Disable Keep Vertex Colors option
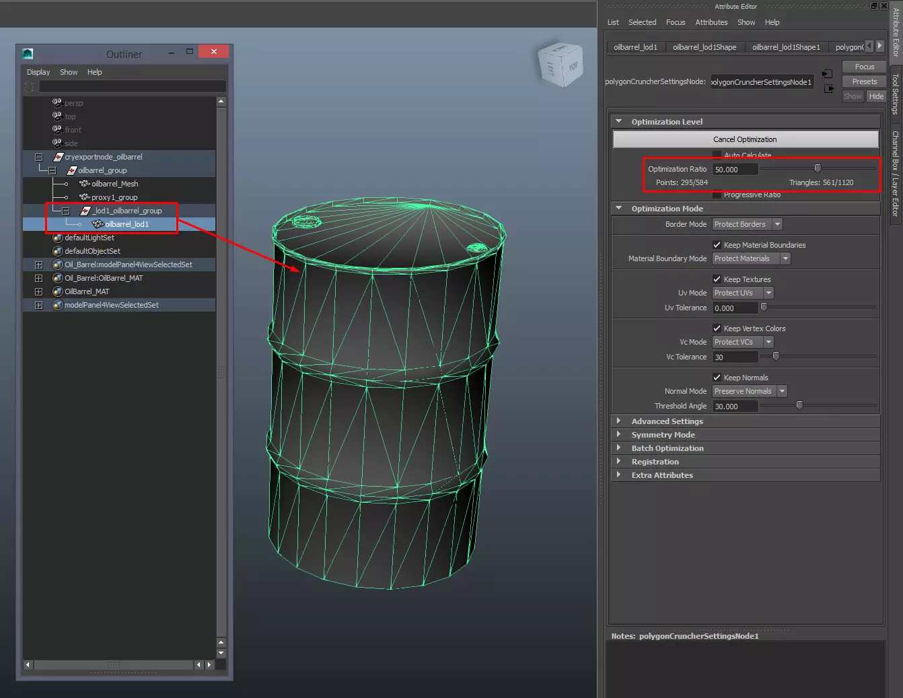 point(717,328)
